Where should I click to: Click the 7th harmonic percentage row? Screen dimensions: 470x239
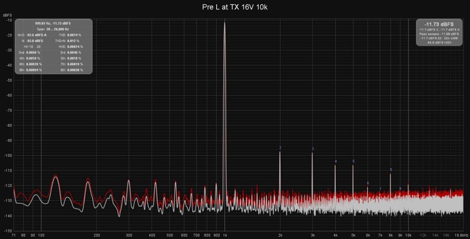pos(71,64)
